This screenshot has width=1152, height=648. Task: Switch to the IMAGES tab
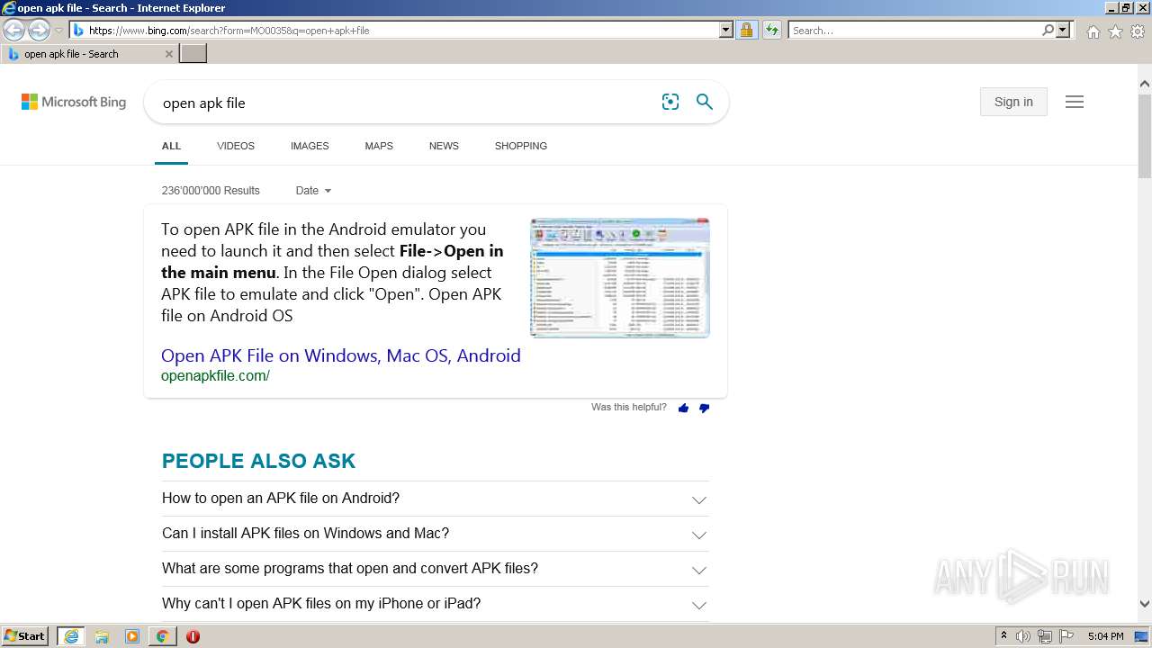(310, 146)
